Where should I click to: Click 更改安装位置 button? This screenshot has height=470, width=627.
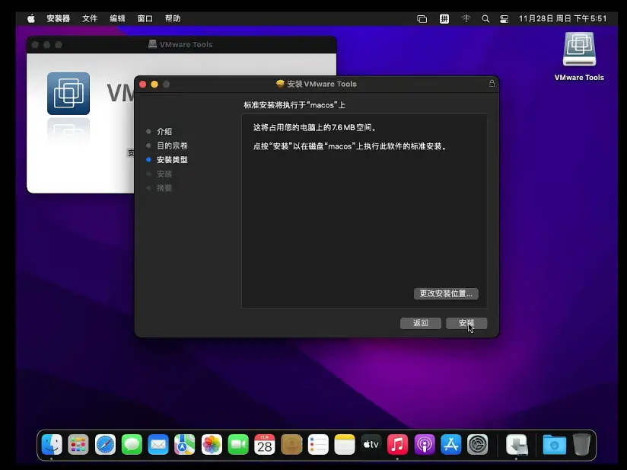[x=446, y=293]
